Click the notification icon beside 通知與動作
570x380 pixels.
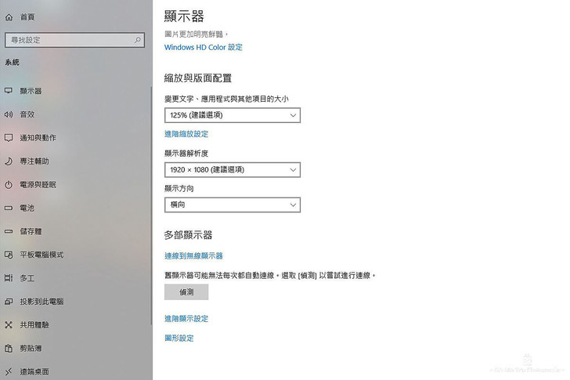click(9, 138)
